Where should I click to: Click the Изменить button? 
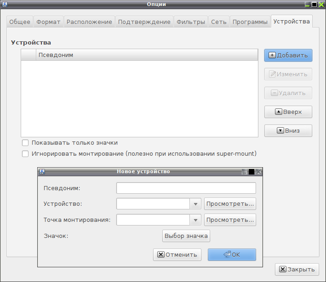(288, 74)
